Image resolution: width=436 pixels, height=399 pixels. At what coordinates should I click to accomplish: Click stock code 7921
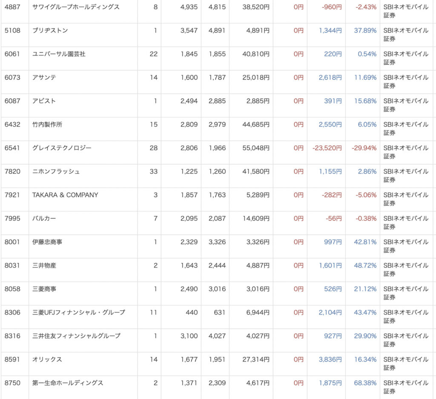click(x=12, y=195)
